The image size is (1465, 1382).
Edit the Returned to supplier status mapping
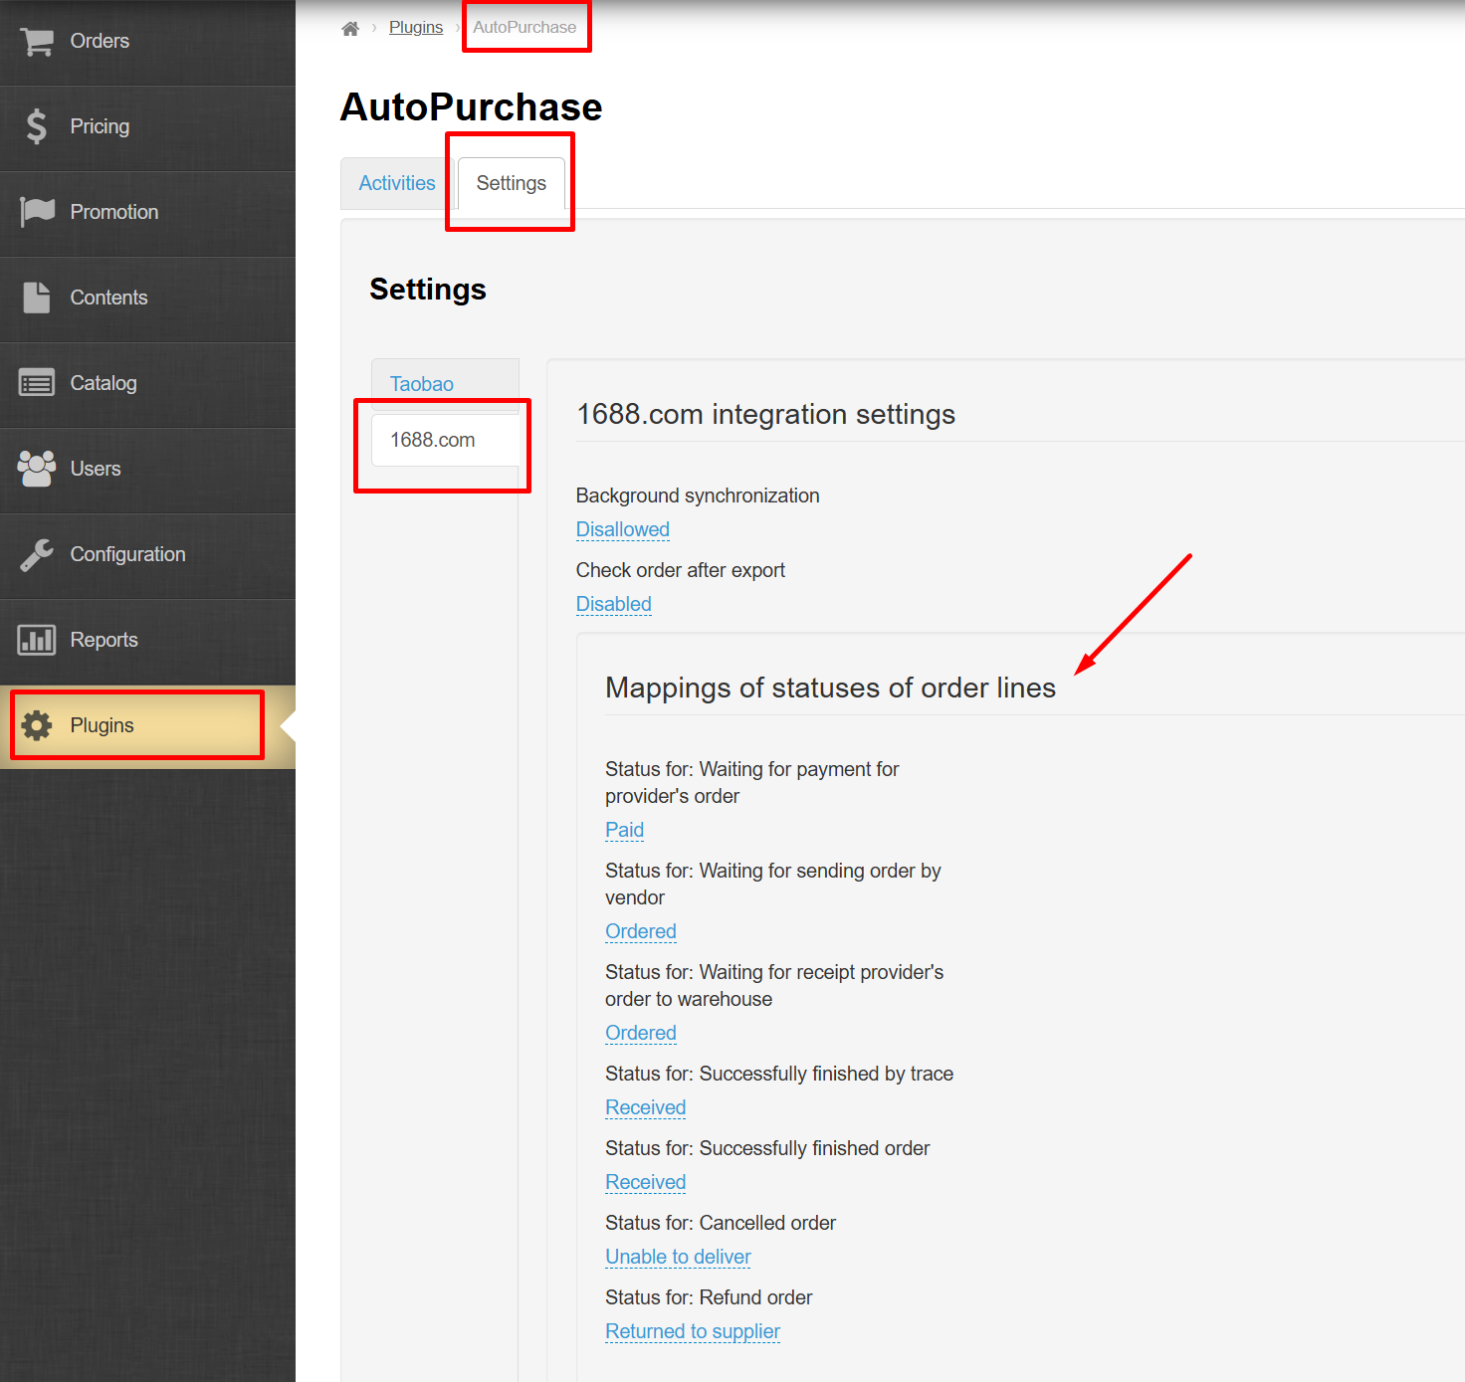coord(692,1331)
